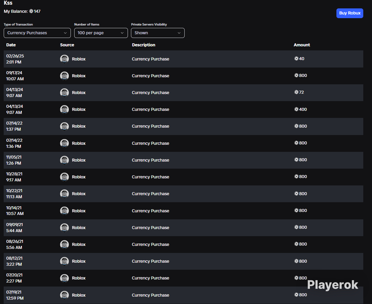The height and width of the screenshot is (304, 372).
Task: Click the Robux icon beside the 72 amount
Action: point(296,92)
